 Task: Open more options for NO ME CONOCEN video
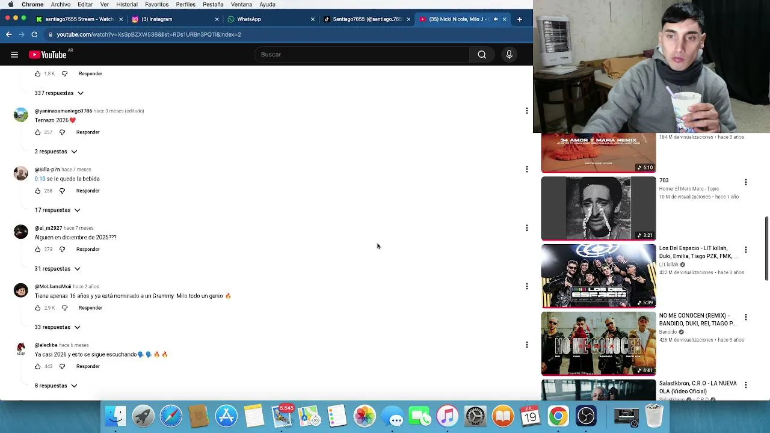[746, 317]
